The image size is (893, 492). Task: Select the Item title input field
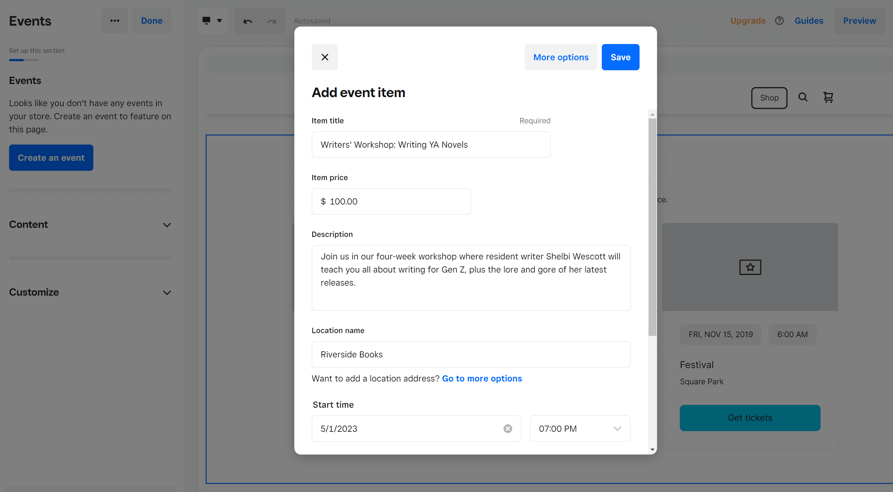tap(431, 144)
